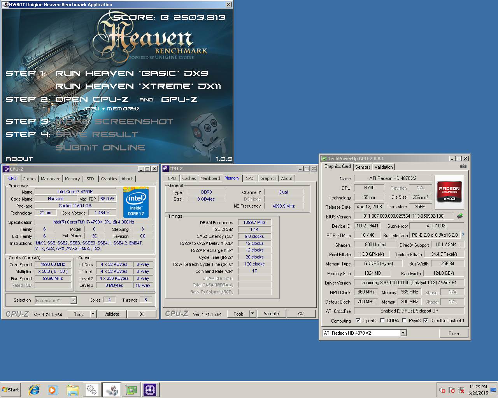Click the GPU-Z graphics card taskbar icon

[131, 390]
